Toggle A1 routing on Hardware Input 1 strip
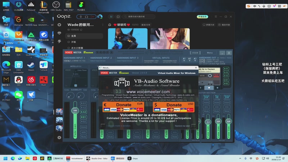Screen dimensions: 288x162 point(84,103)
